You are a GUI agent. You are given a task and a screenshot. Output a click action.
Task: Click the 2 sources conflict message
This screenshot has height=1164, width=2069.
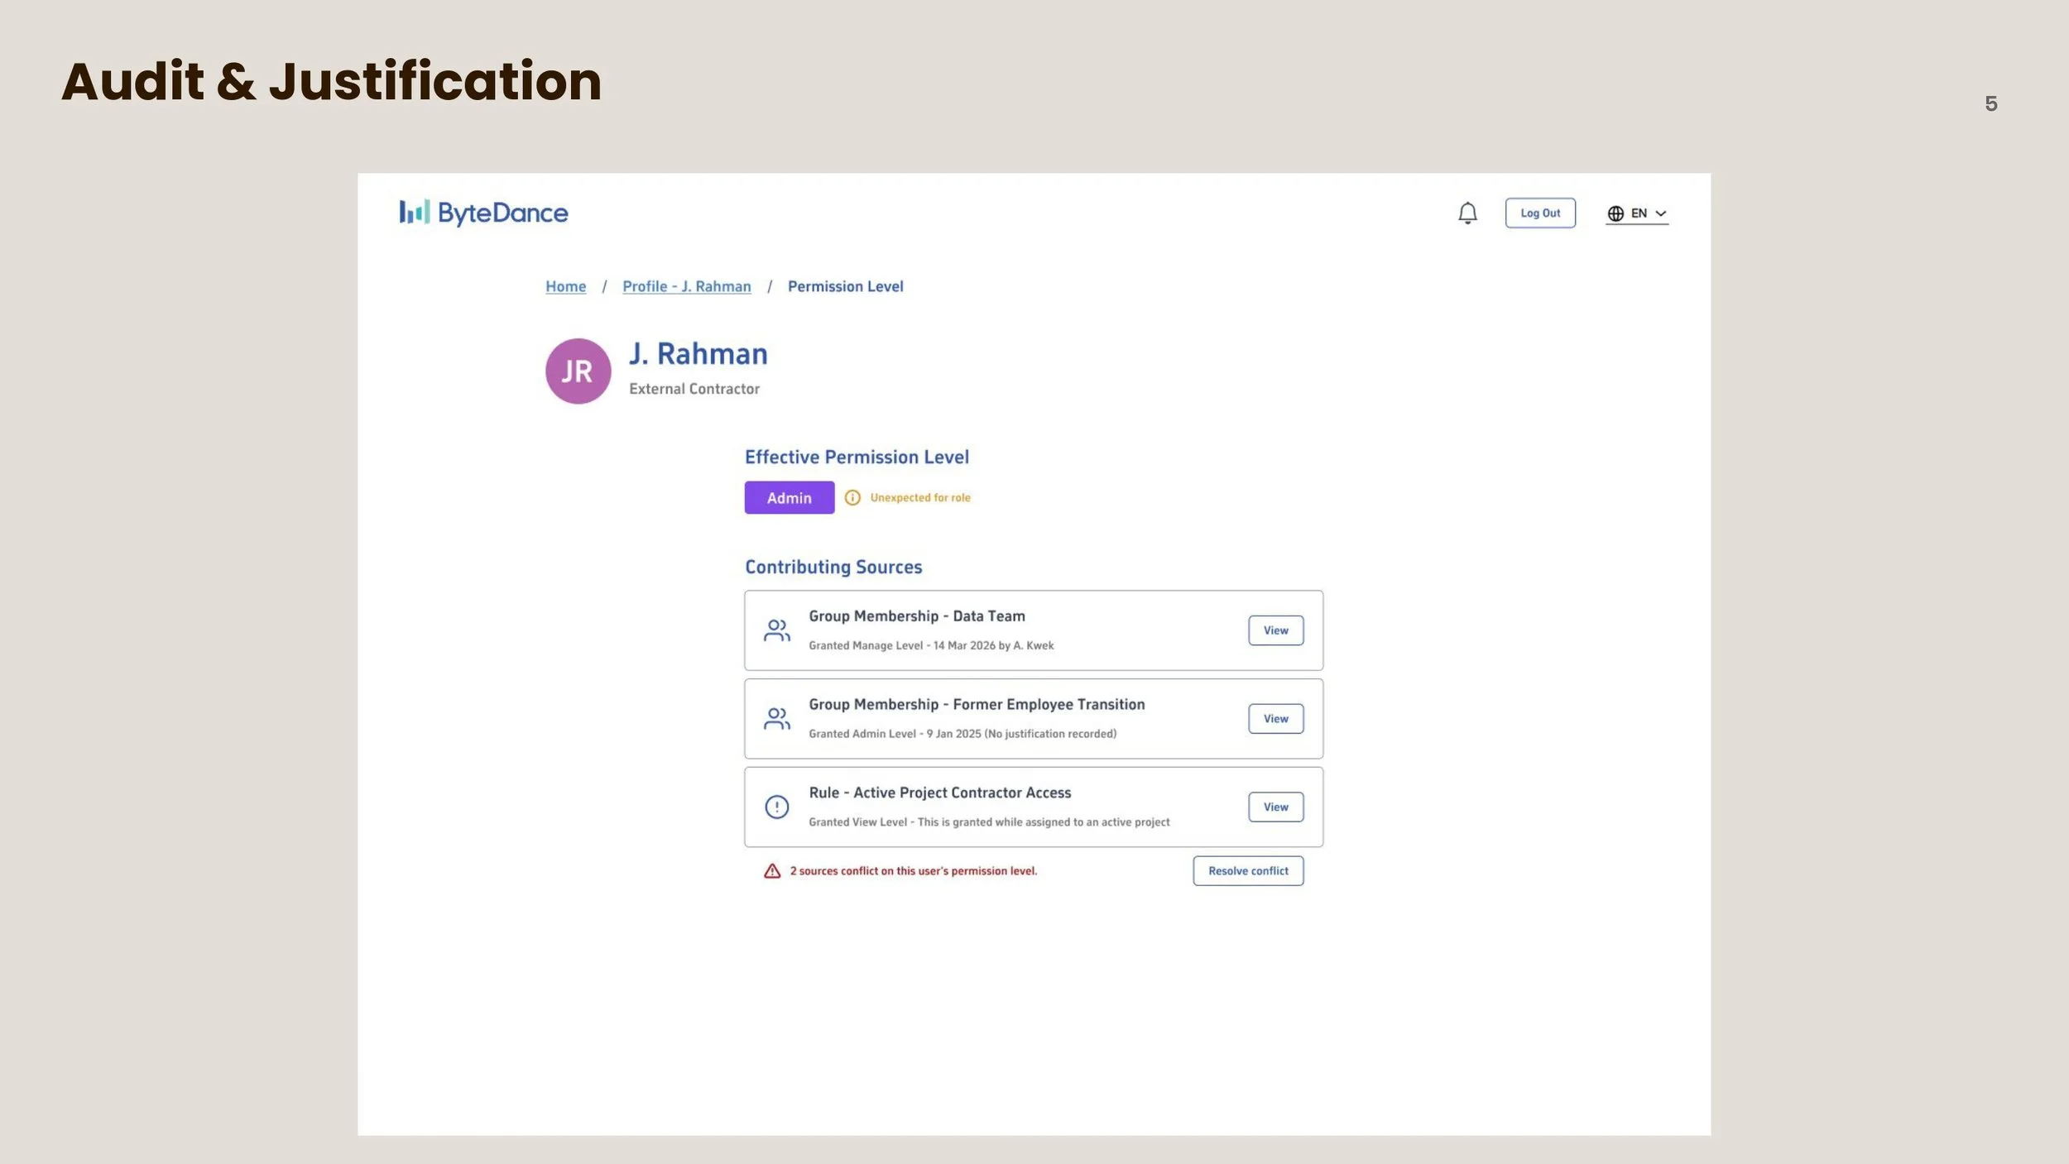(x=914, y=871)
